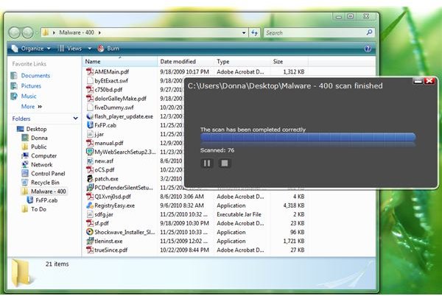Sort files by Size column
Viewport: 442px width, 296px height.
click(289, 61)
